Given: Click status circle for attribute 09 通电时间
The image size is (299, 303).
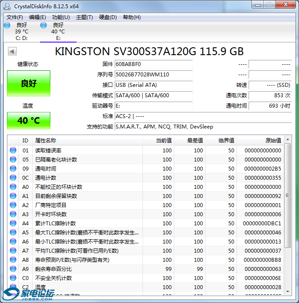Looking at the screenshot, I should [13, 168].
